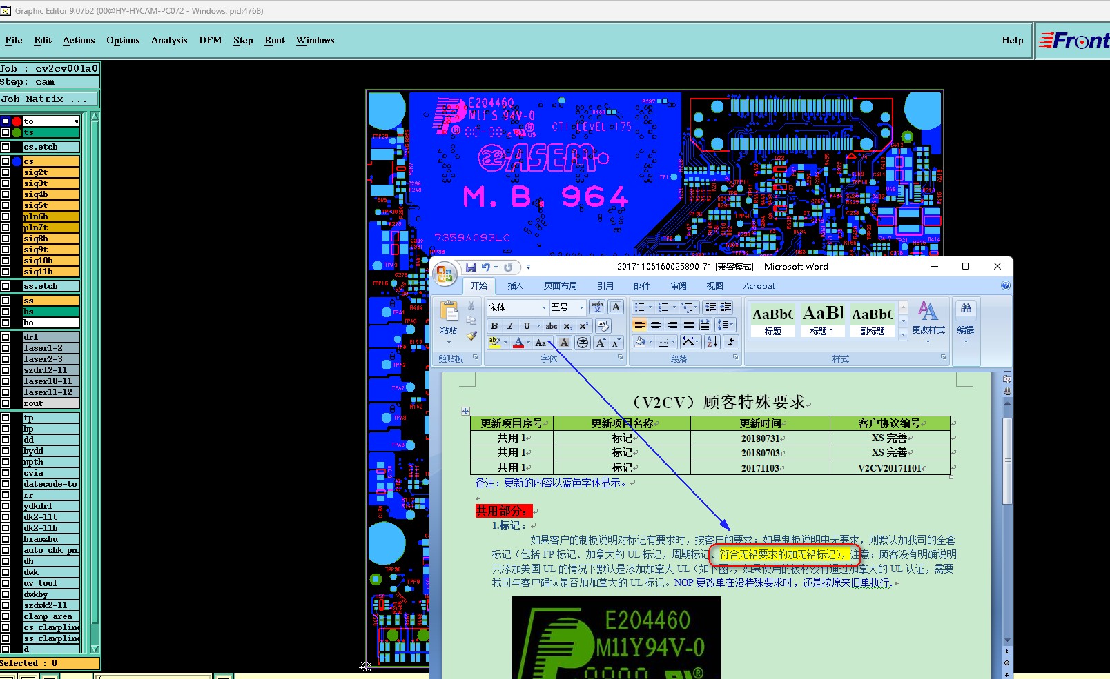The width and height of the screenshot is (1110, 679).
Task: Click the Paste icon in Word
Action: (449, 312)
